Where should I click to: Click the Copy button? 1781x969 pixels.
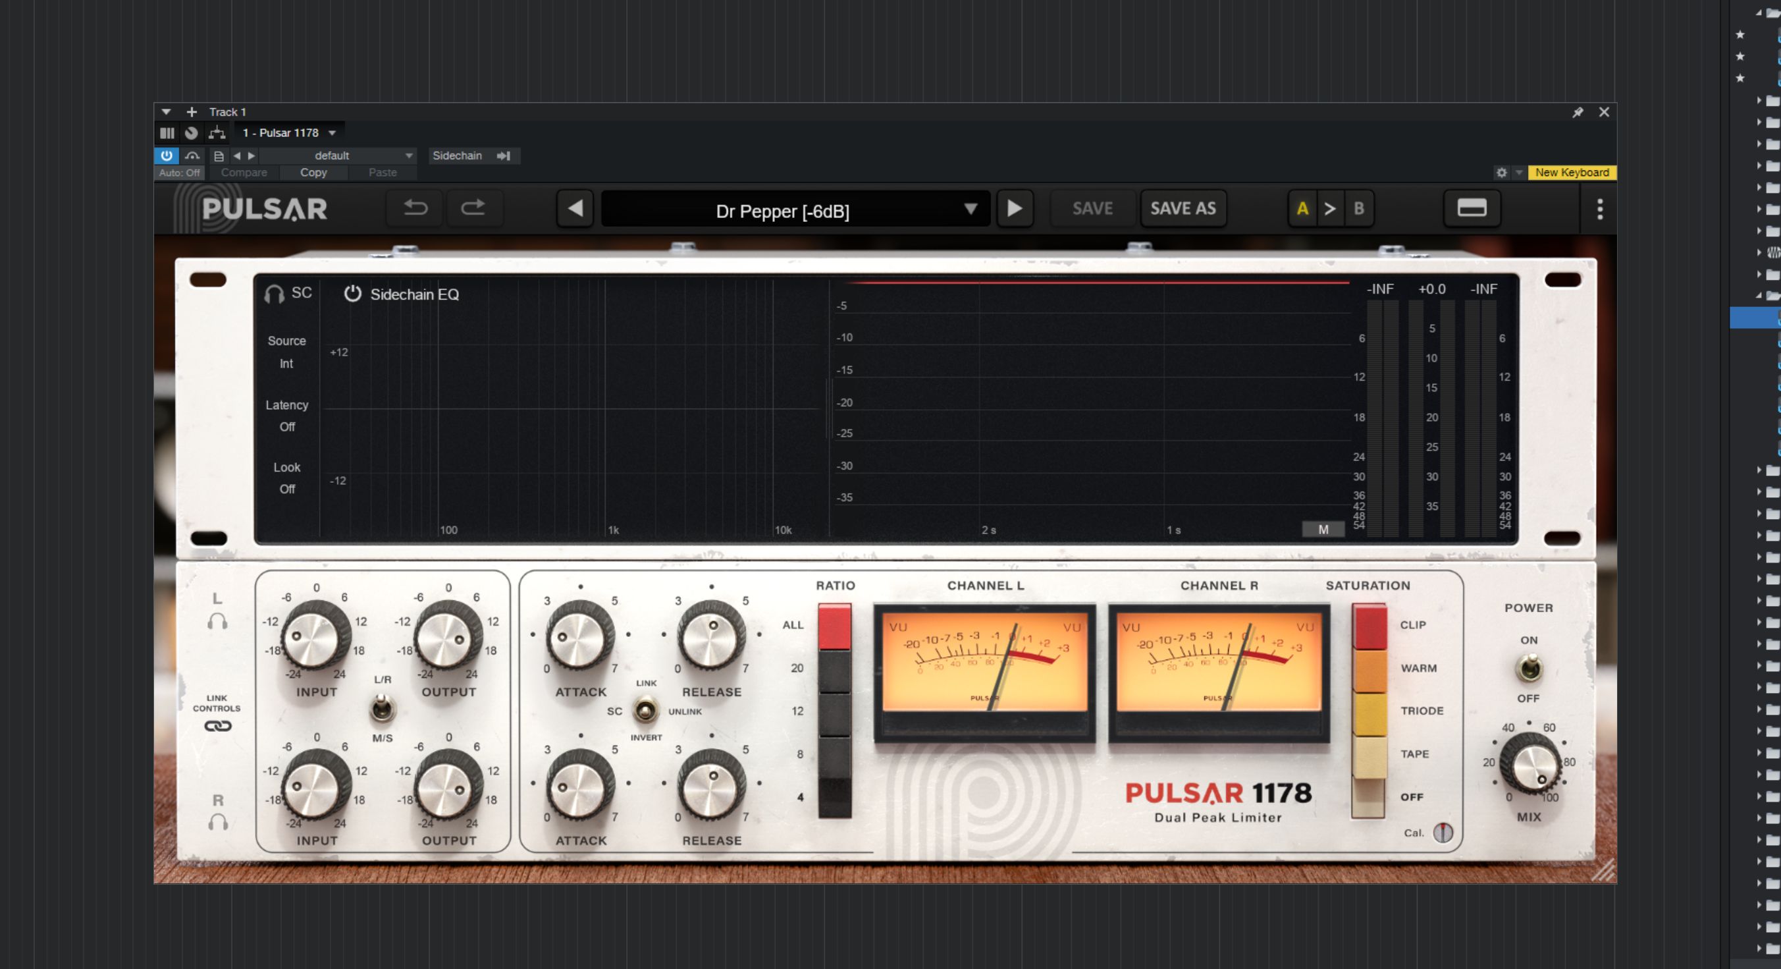(313, 173)
